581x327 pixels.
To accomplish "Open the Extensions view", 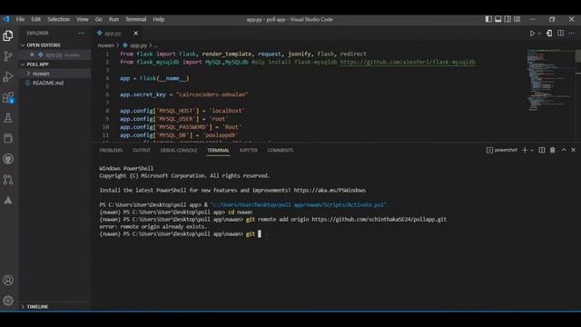I will point(8,97).
